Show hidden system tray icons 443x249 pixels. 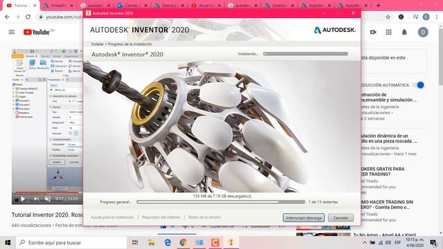click(x=365, y=243)
